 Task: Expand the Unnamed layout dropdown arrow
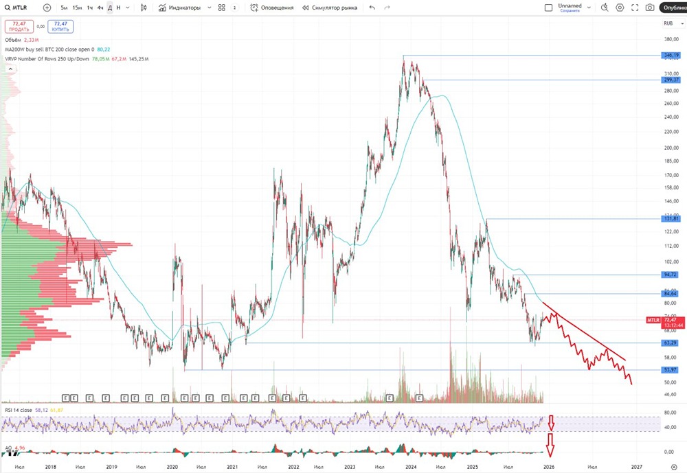coord(589,8)
